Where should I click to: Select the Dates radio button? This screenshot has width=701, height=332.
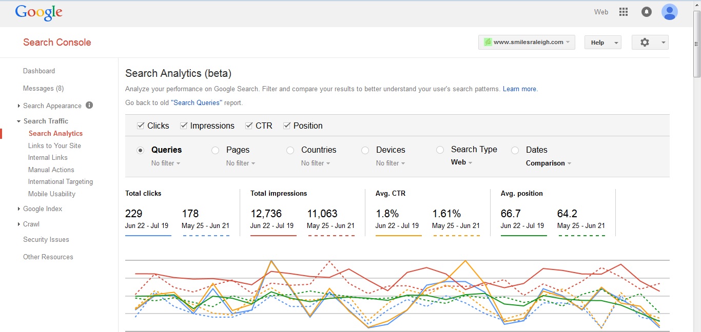(515, 150)
